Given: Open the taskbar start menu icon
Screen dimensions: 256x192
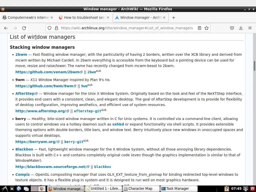Looking at the screenshot, I should 4,189.
